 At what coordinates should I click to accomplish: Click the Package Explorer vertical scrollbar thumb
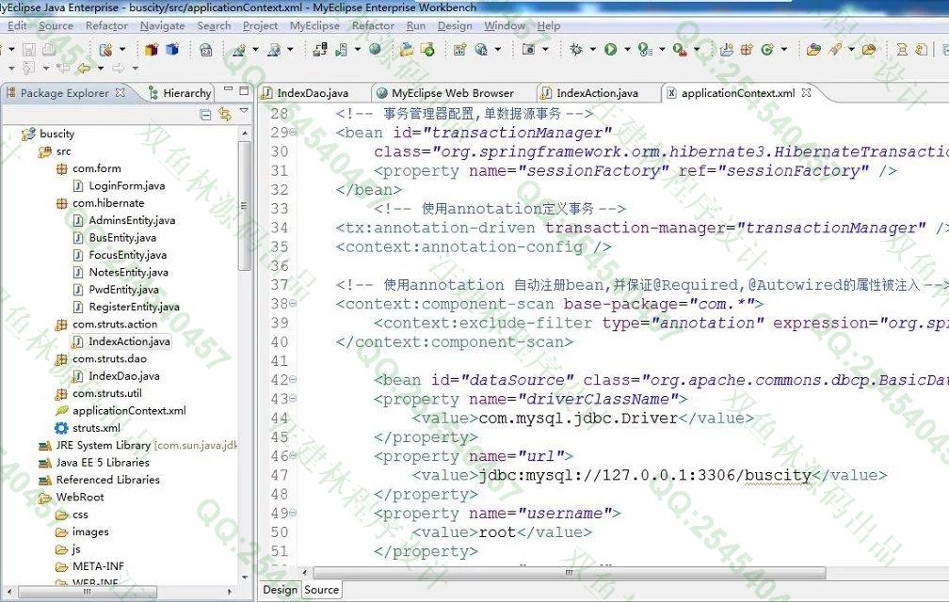click(x=244, y=205)
